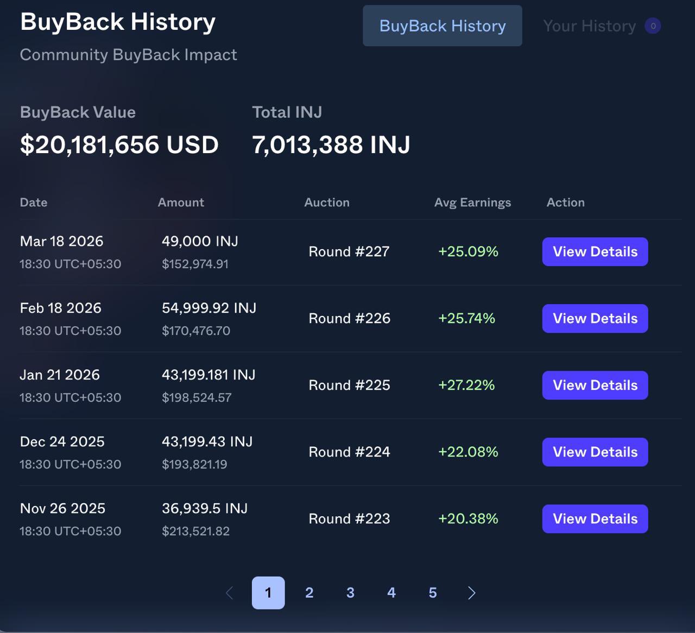The height and width of the screenshot is (633, 695).
Task: Click the Your History count badge
Action: 653,26
